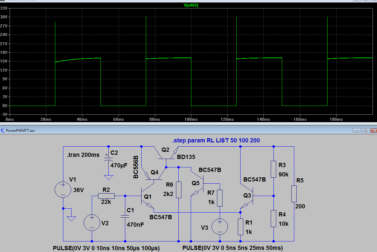
Task: Click the 22k value of R2
Action: (106, 202)
